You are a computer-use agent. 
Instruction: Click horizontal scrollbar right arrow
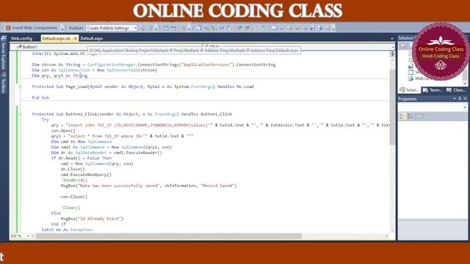(x=387, y=236)
